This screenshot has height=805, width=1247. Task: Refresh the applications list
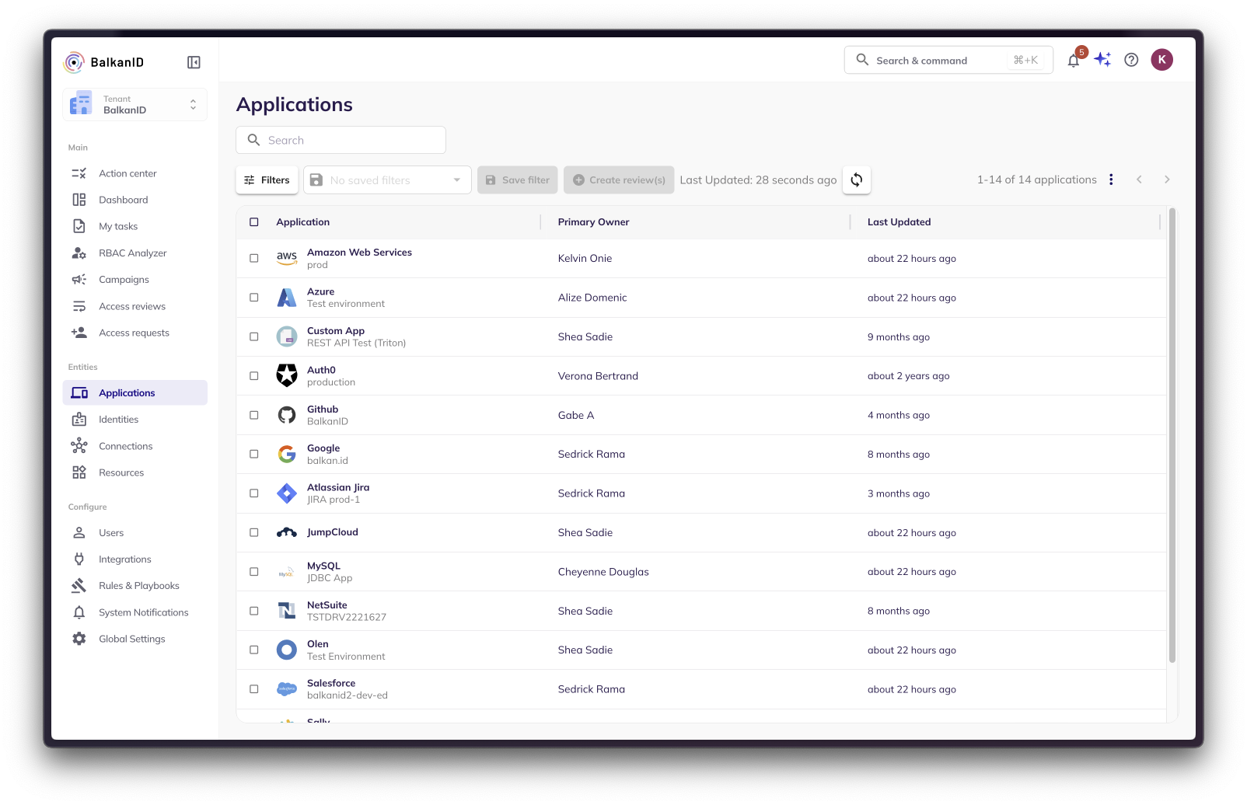click(856, 179)
